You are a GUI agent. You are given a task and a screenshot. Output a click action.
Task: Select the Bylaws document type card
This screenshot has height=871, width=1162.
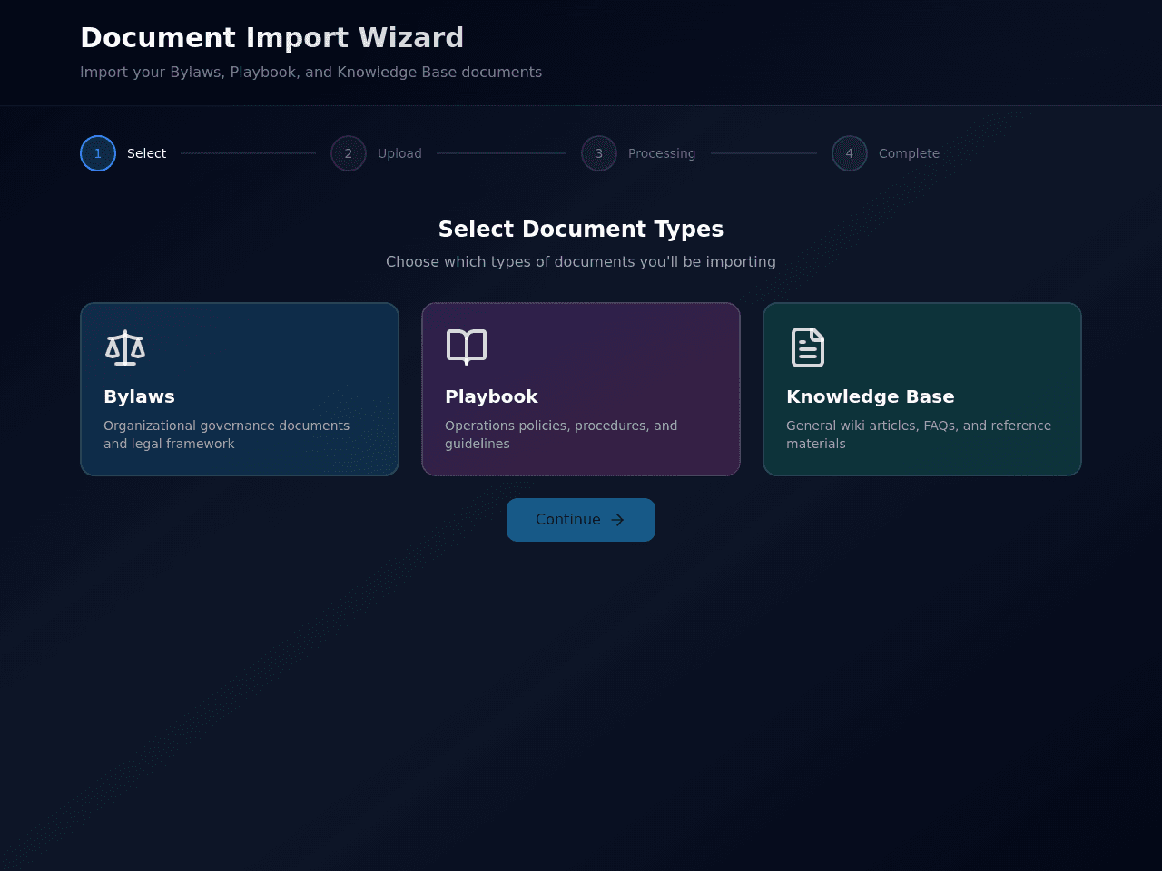(240, 389)
